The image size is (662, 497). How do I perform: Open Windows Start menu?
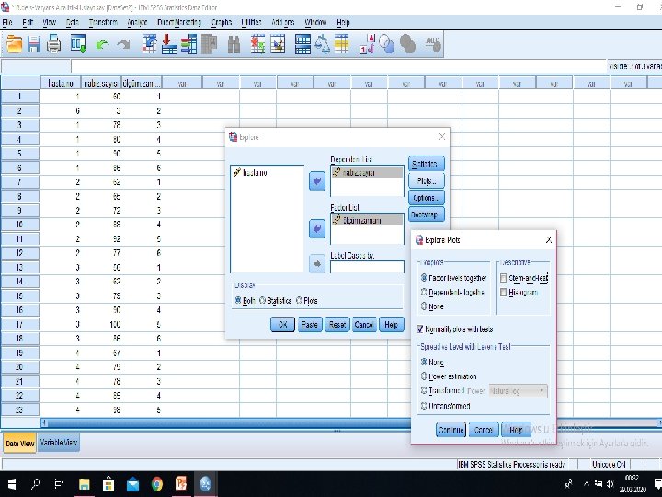point(11,483)
